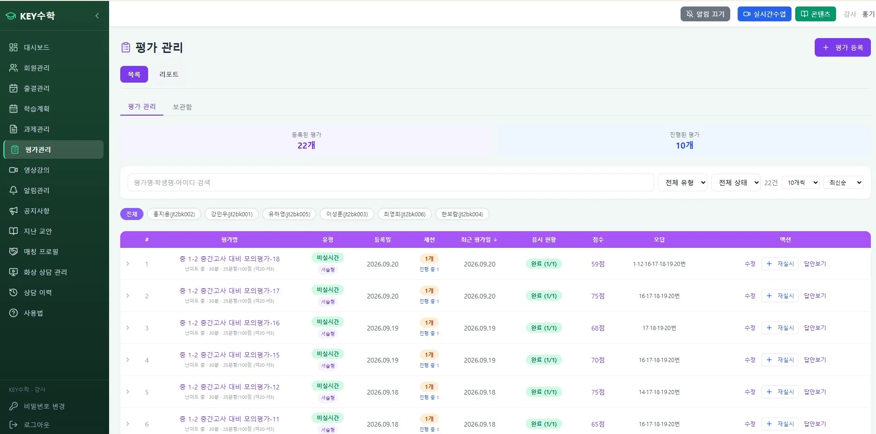Open 전체 유형 dropdown
The height and width of the screenshot is (434, 876).
[x=682, y=182]
